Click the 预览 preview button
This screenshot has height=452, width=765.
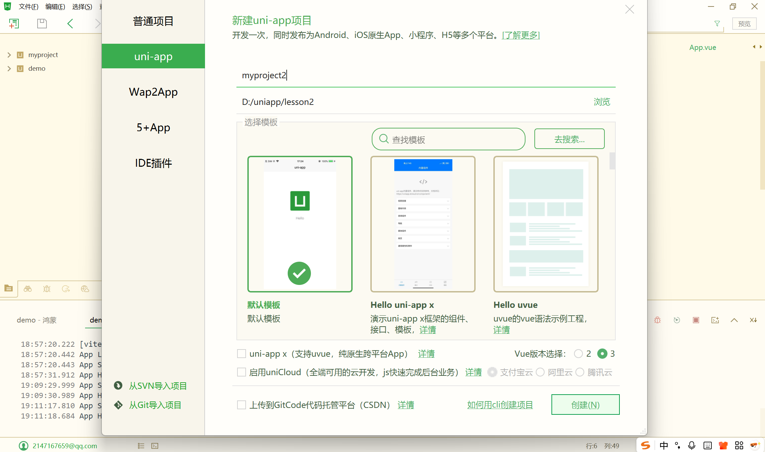744,24
